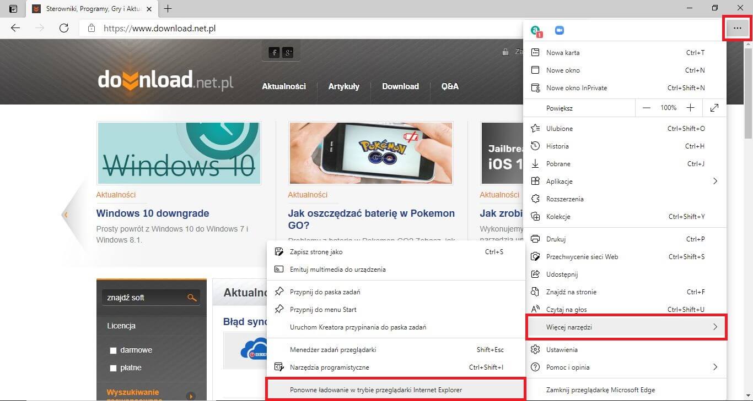Reload the page with refresh icon
Viewport: 753px width, 401px height.
pyautogui.click(x=64, y=28)
